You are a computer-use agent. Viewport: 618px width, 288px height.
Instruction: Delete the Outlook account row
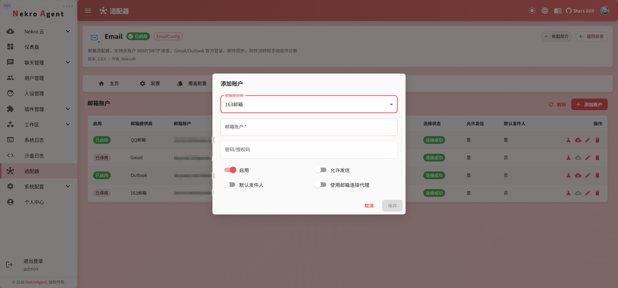click(597, 175)
